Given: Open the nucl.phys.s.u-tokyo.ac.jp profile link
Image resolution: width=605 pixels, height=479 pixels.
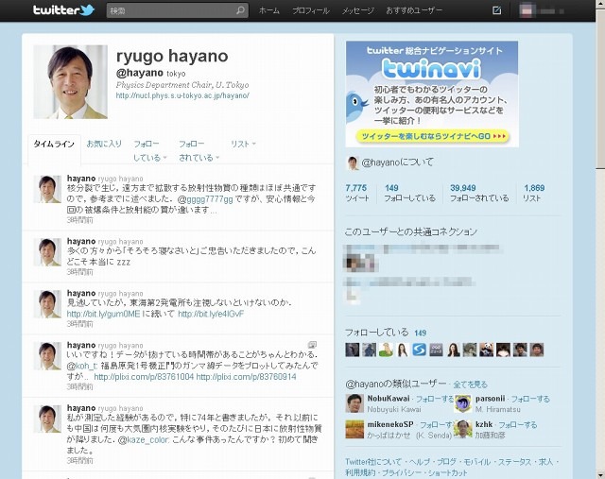Looking at the screenshot, I should (x=182, y=95).
